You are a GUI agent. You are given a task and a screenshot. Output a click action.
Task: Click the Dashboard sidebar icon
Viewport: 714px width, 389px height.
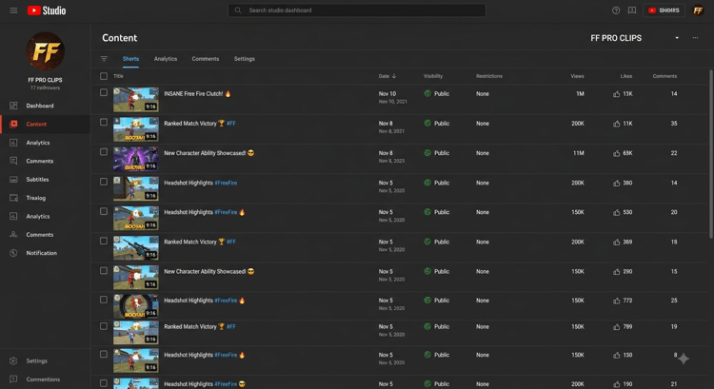point(13,106)
